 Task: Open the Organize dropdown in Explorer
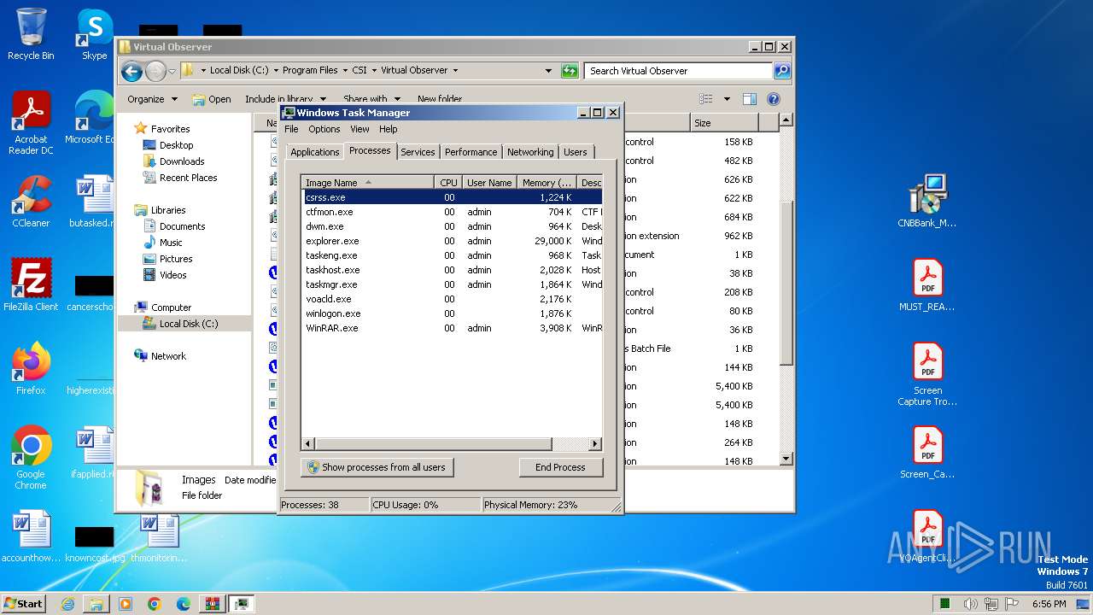pos(152,99)
